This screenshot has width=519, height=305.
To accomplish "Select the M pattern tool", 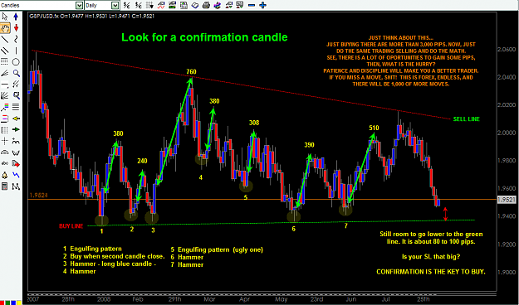I will point(16,186).
